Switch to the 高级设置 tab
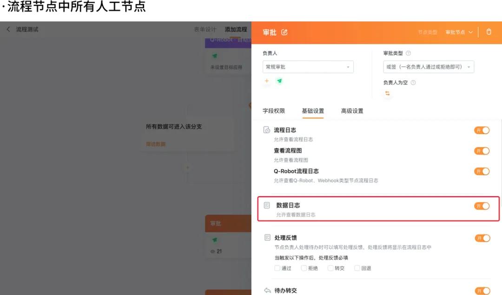The height and width of the screenshot is (295, 502). tap(352, 111)
